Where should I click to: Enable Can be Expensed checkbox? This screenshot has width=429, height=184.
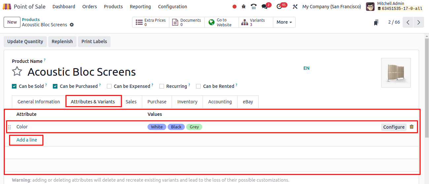click(109, 86)
